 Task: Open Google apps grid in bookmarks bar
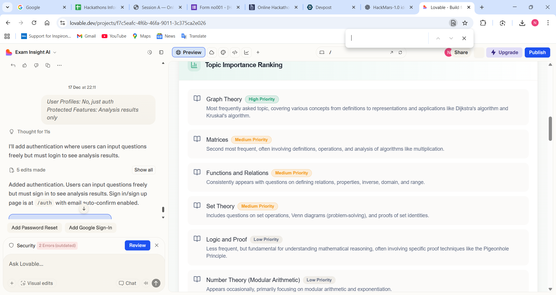coord(7,36)
